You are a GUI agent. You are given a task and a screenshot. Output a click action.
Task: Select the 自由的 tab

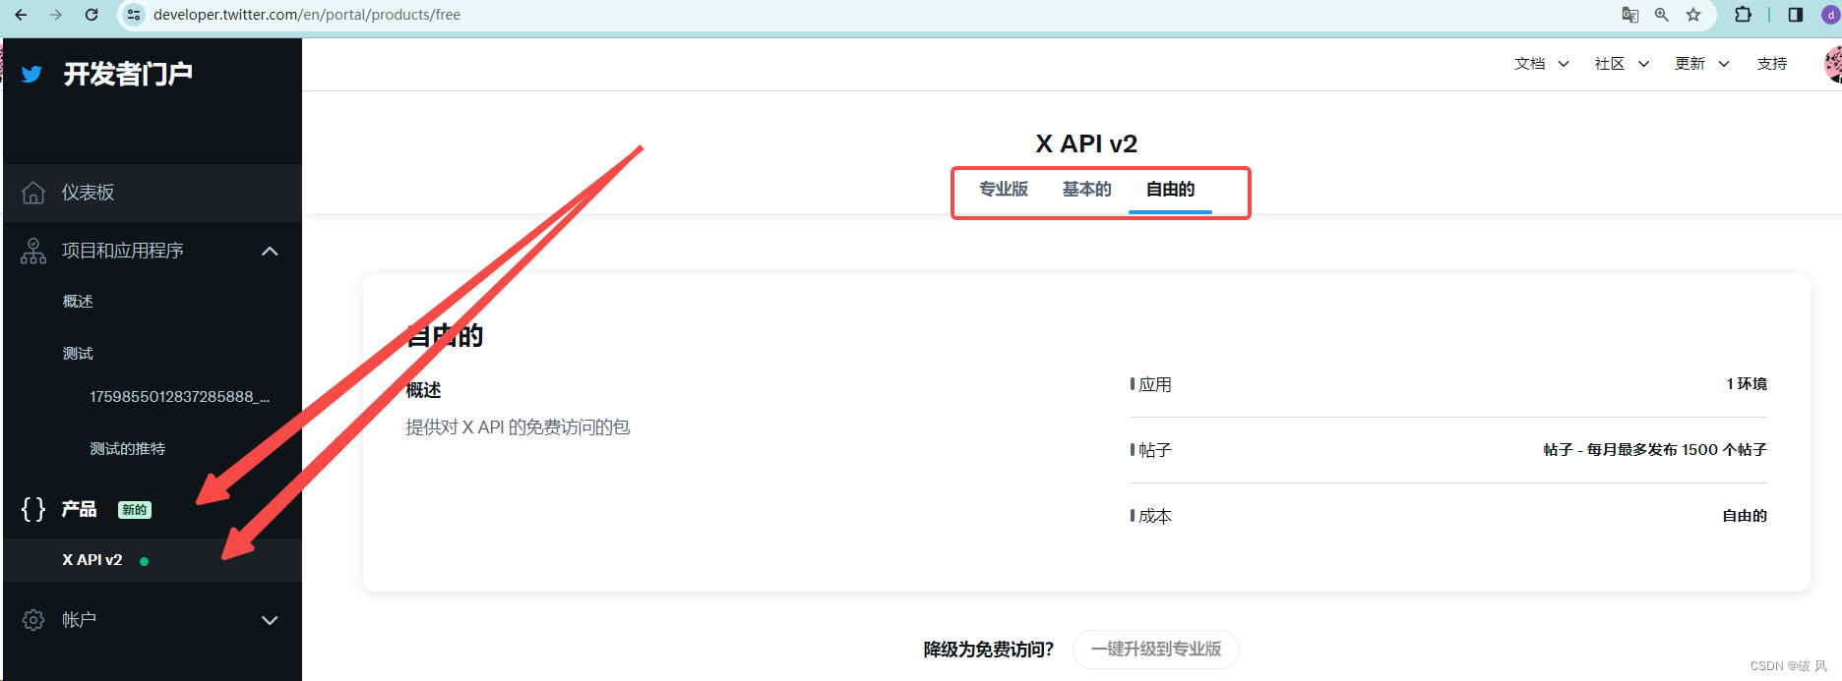1171,189
